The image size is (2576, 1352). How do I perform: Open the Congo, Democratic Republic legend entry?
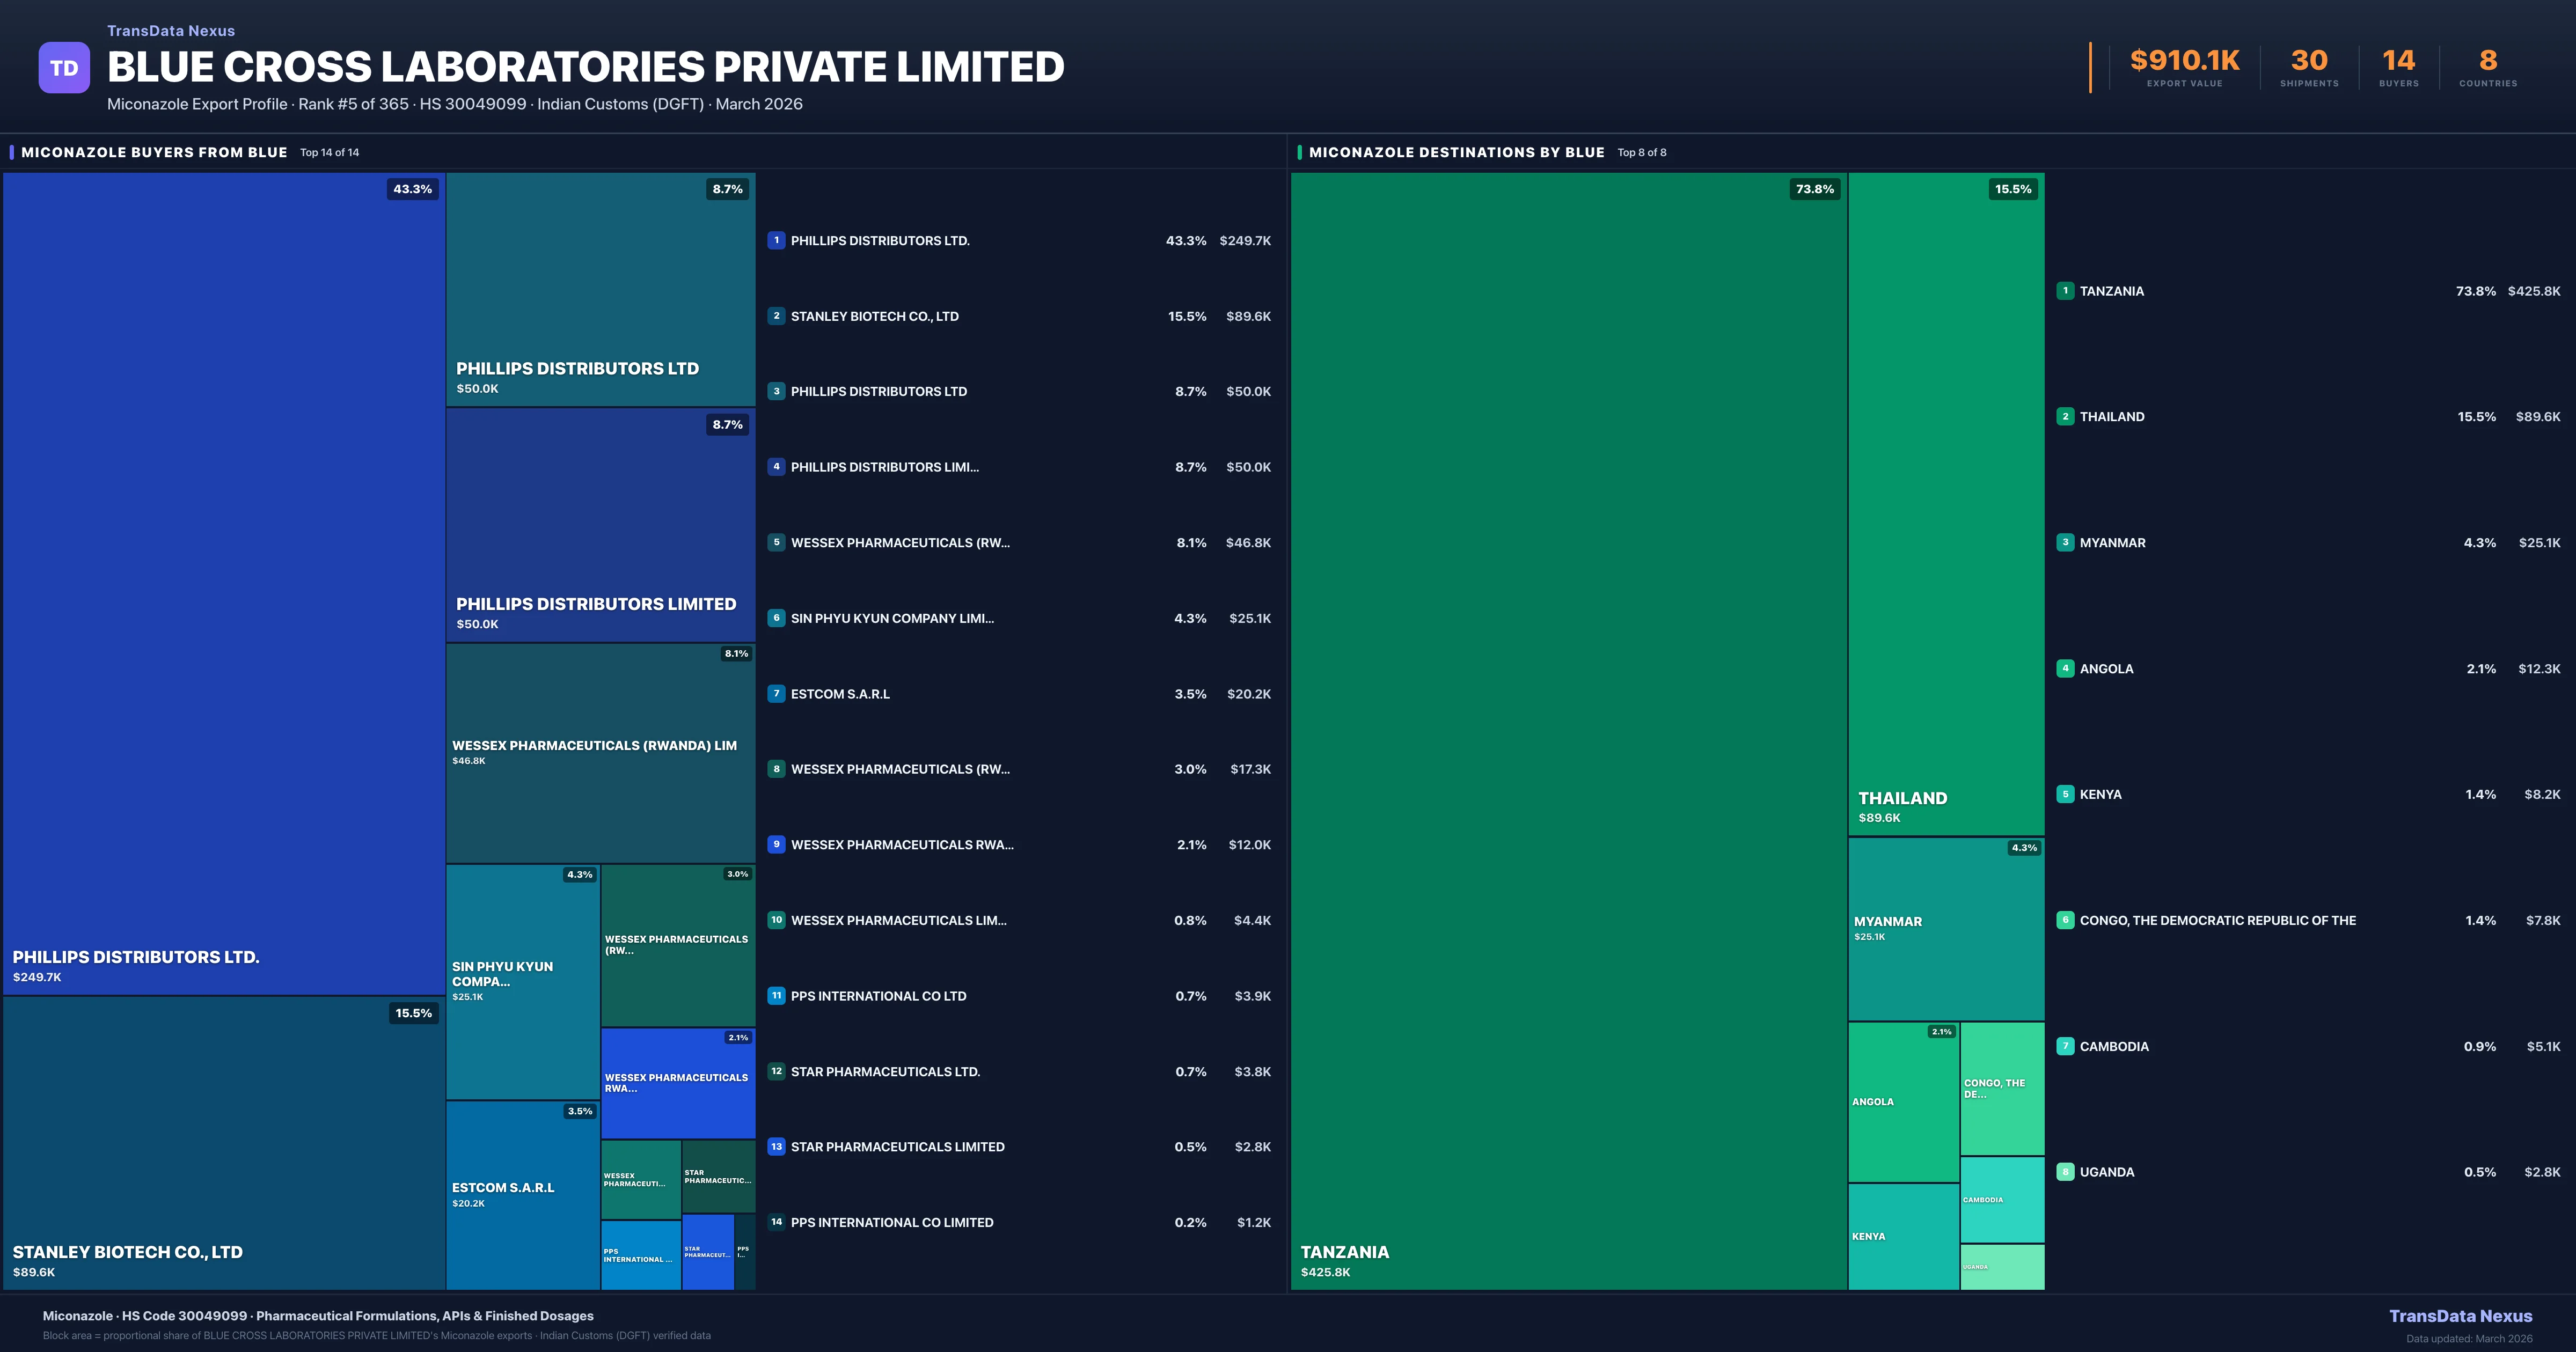tap(2217, 920)
